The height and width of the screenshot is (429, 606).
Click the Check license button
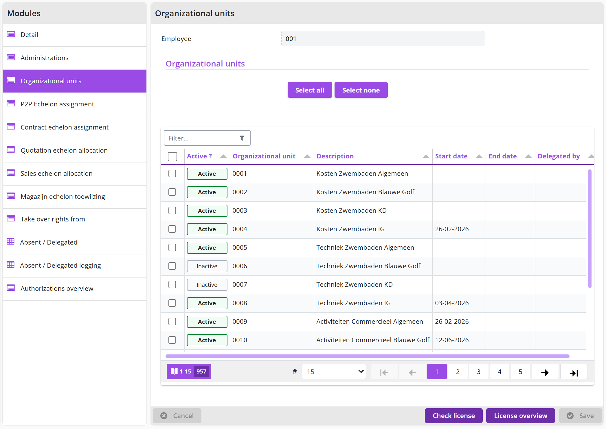pyautogui.click(x=453, y=416)
